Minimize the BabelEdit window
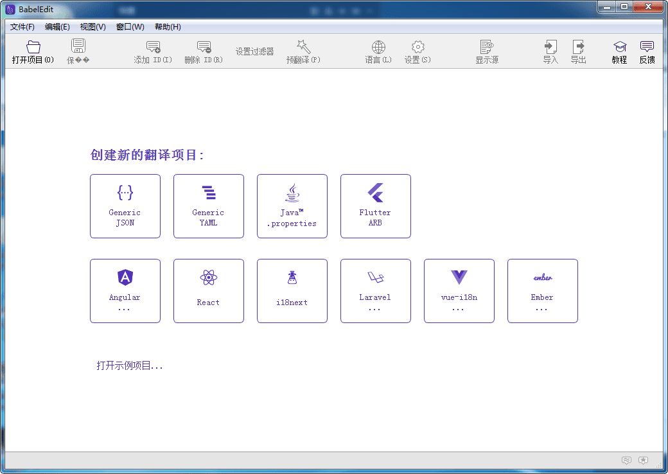This screenshot has height=474, width=668. click(x=607, y=6)
